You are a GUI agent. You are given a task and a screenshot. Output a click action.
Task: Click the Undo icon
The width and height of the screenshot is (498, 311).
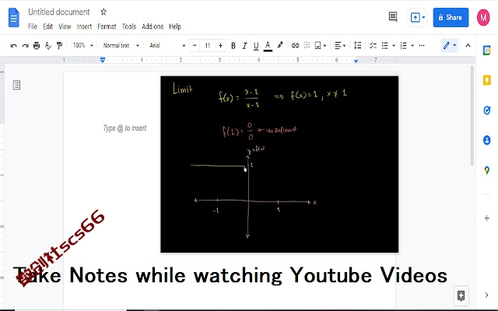click(13, 46)
